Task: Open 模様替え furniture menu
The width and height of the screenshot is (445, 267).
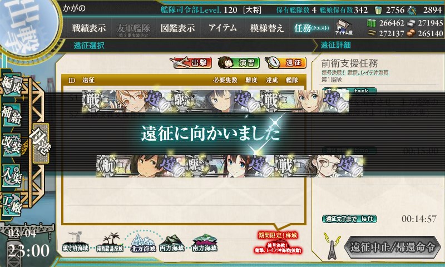Action: (x=267, y=28)
